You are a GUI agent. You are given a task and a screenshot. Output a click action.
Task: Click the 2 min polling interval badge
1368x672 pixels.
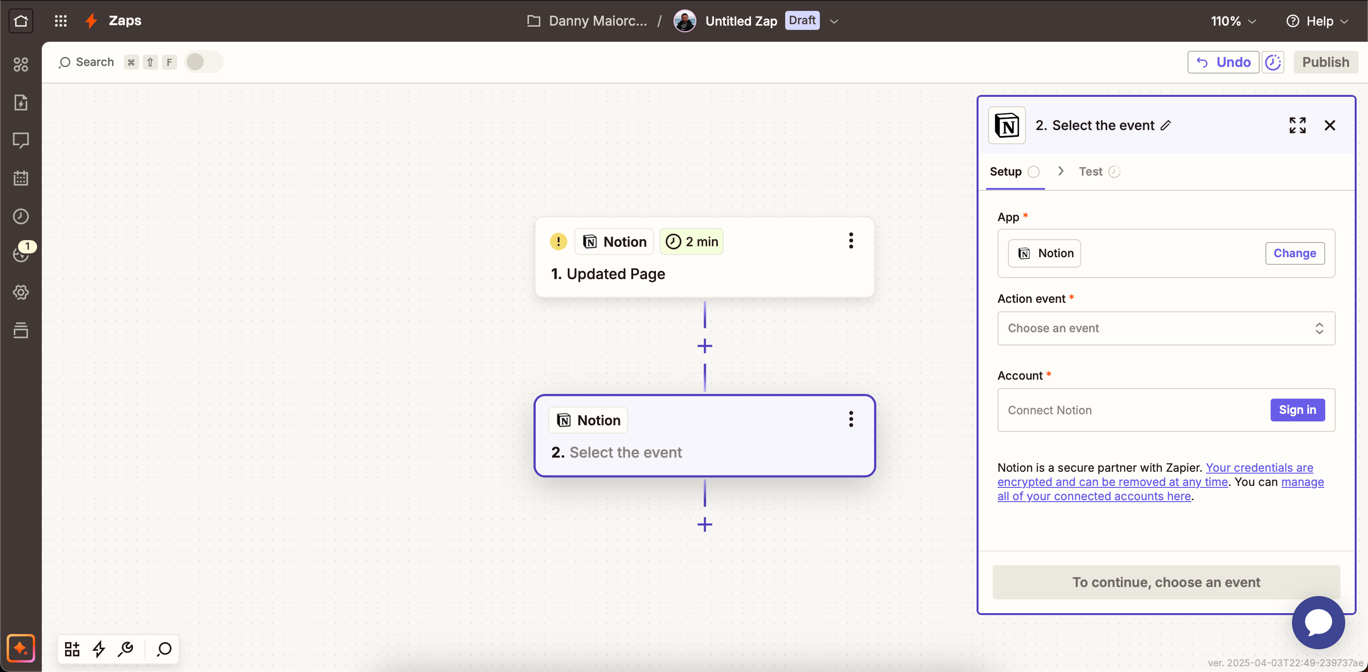tap(692, 242)
